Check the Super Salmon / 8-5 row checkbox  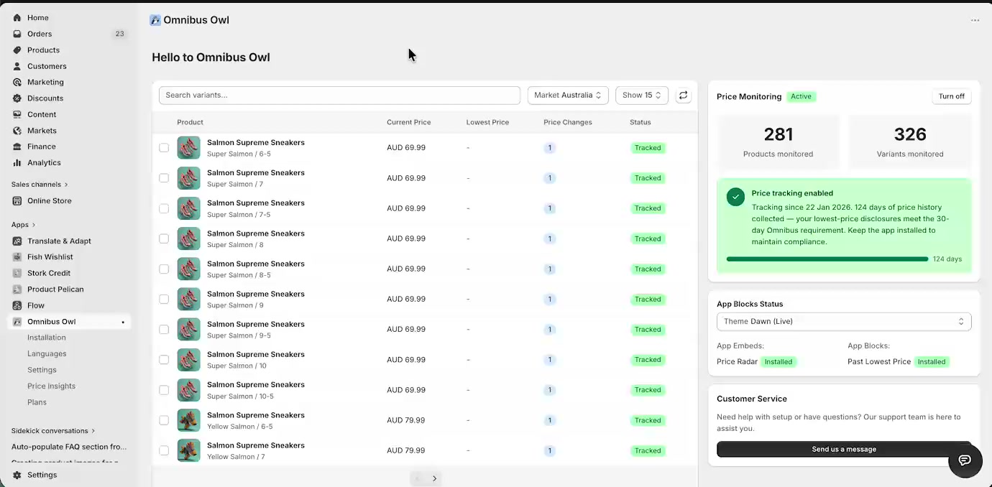[164, 269]
